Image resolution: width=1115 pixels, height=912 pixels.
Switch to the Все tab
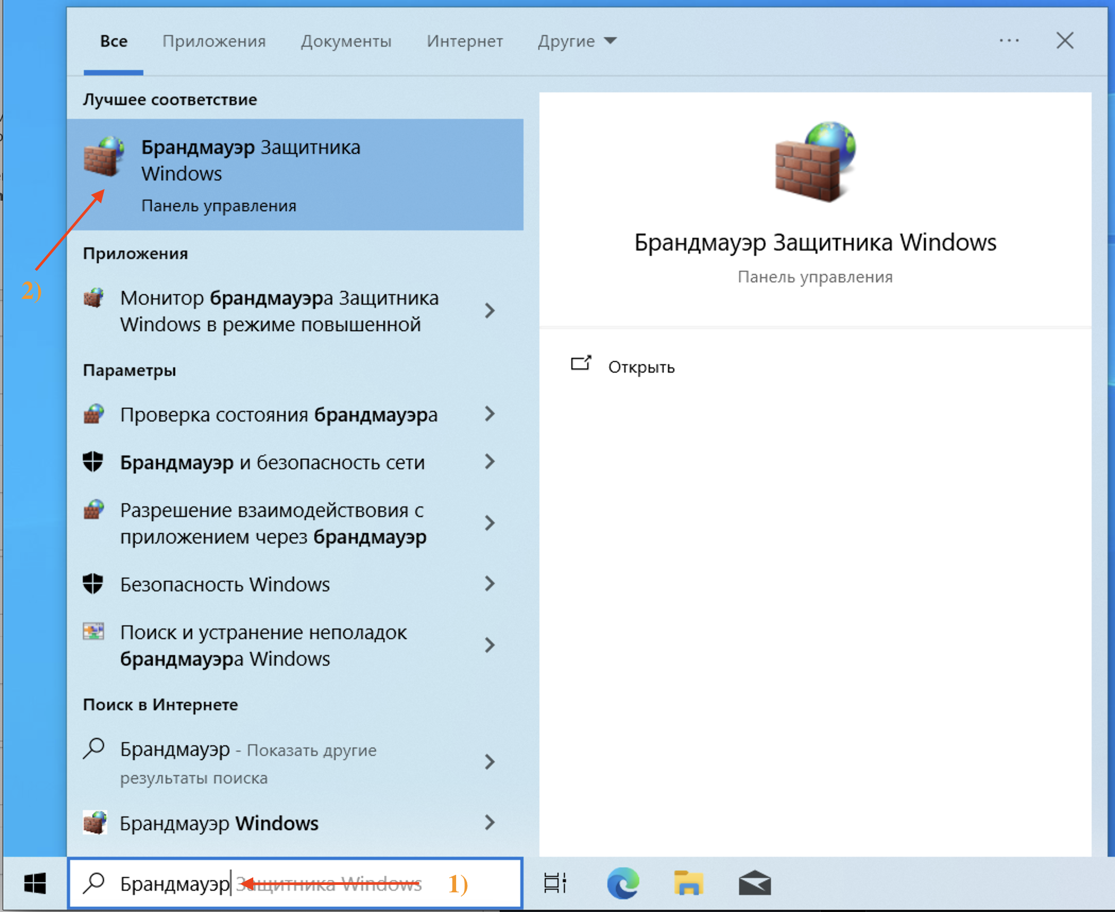(114, 41)
